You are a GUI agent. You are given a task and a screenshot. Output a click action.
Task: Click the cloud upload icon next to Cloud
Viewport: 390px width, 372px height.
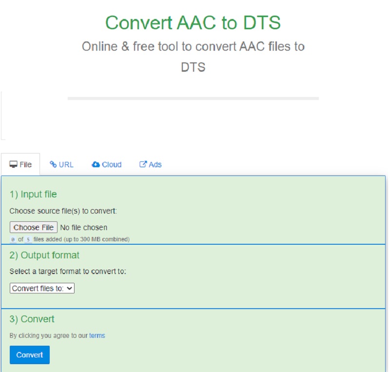[96, 164]
